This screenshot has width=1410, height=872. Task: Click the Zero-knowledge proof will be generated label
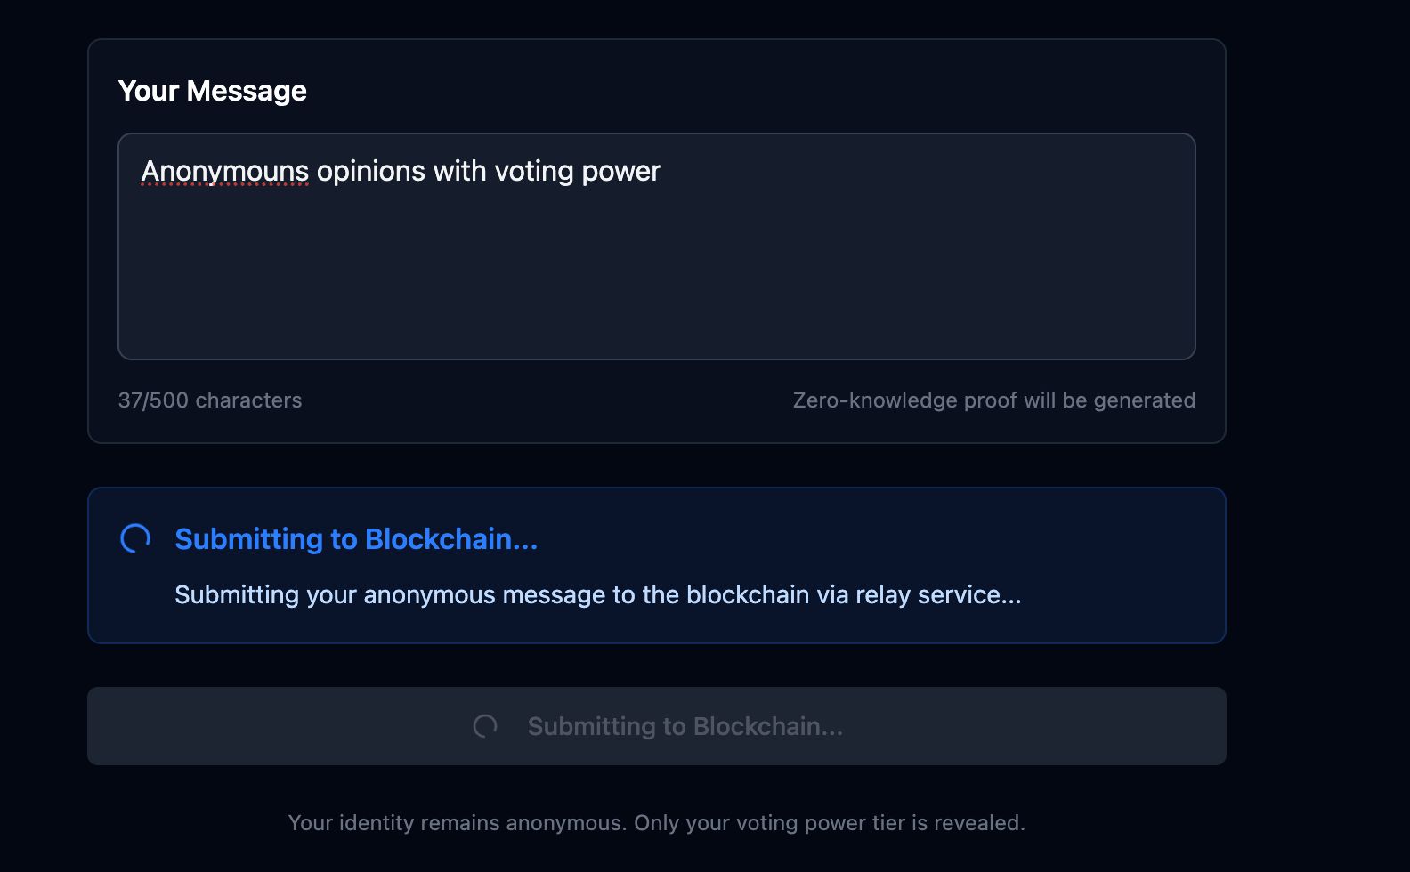point(993,400)
